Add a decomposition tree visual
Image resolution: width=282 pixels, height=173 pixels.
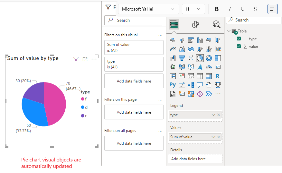coord(191,85)
